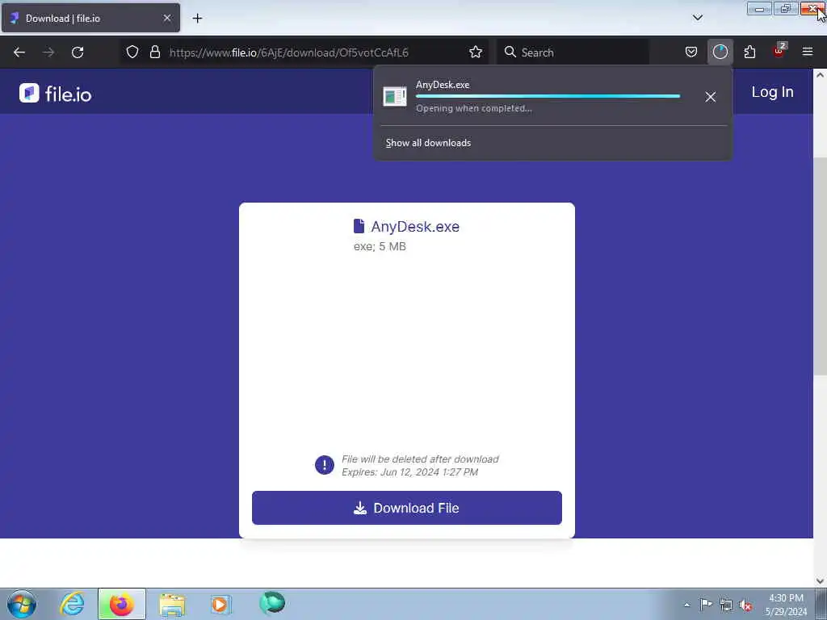
Task: Click the Firefox taskbar icon
Action: [121, 604]
